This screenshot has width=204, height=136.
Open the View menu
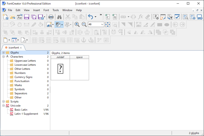click(x=27, y=10)
